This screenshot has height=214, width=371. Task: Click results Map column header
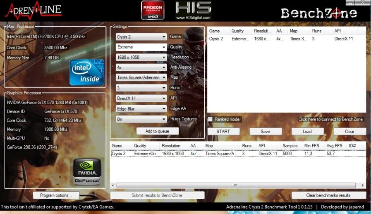pos(221,146)
